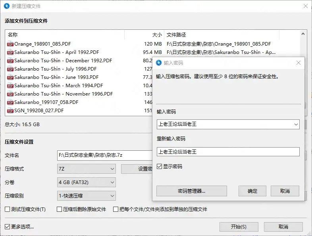Screen dimensions: 312x236
Task: Open the 密码管理器 button
Action: tap(191, 191)
